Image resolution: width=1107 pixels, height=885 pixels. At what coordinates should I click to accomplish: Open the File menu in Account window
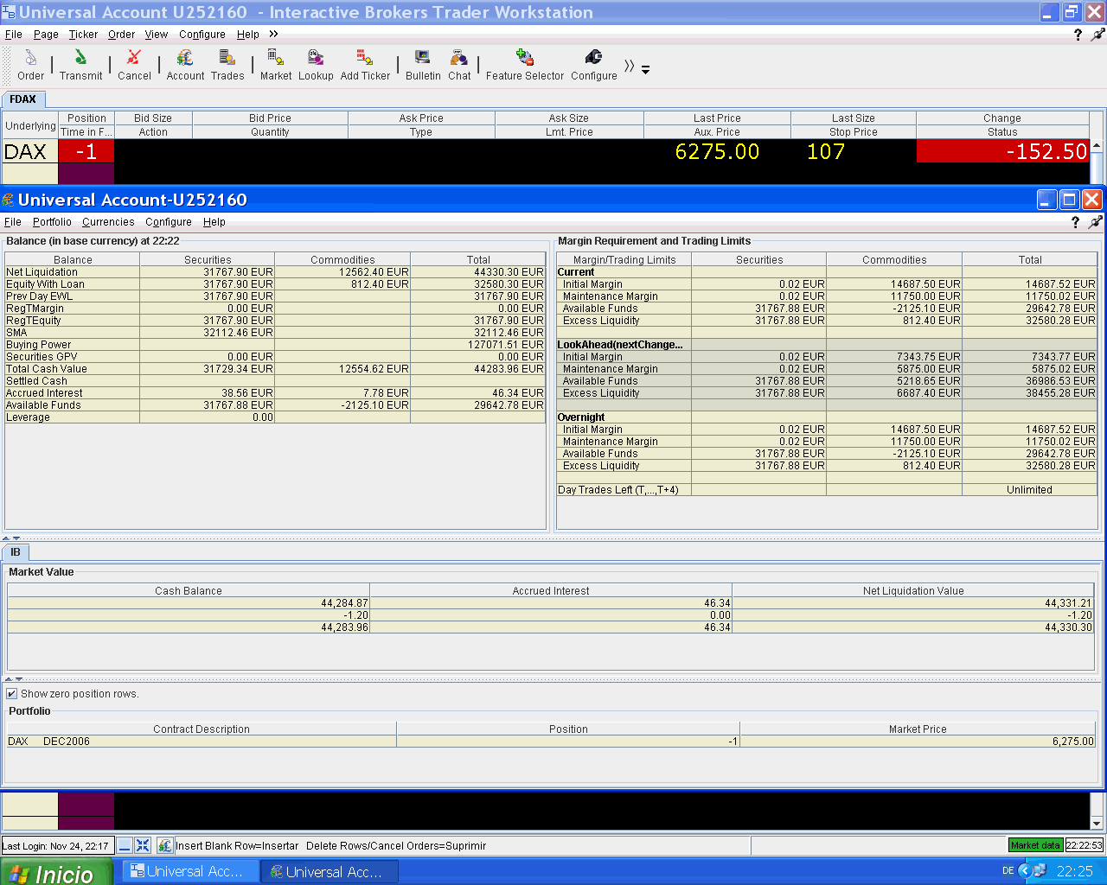pos(13,222)
